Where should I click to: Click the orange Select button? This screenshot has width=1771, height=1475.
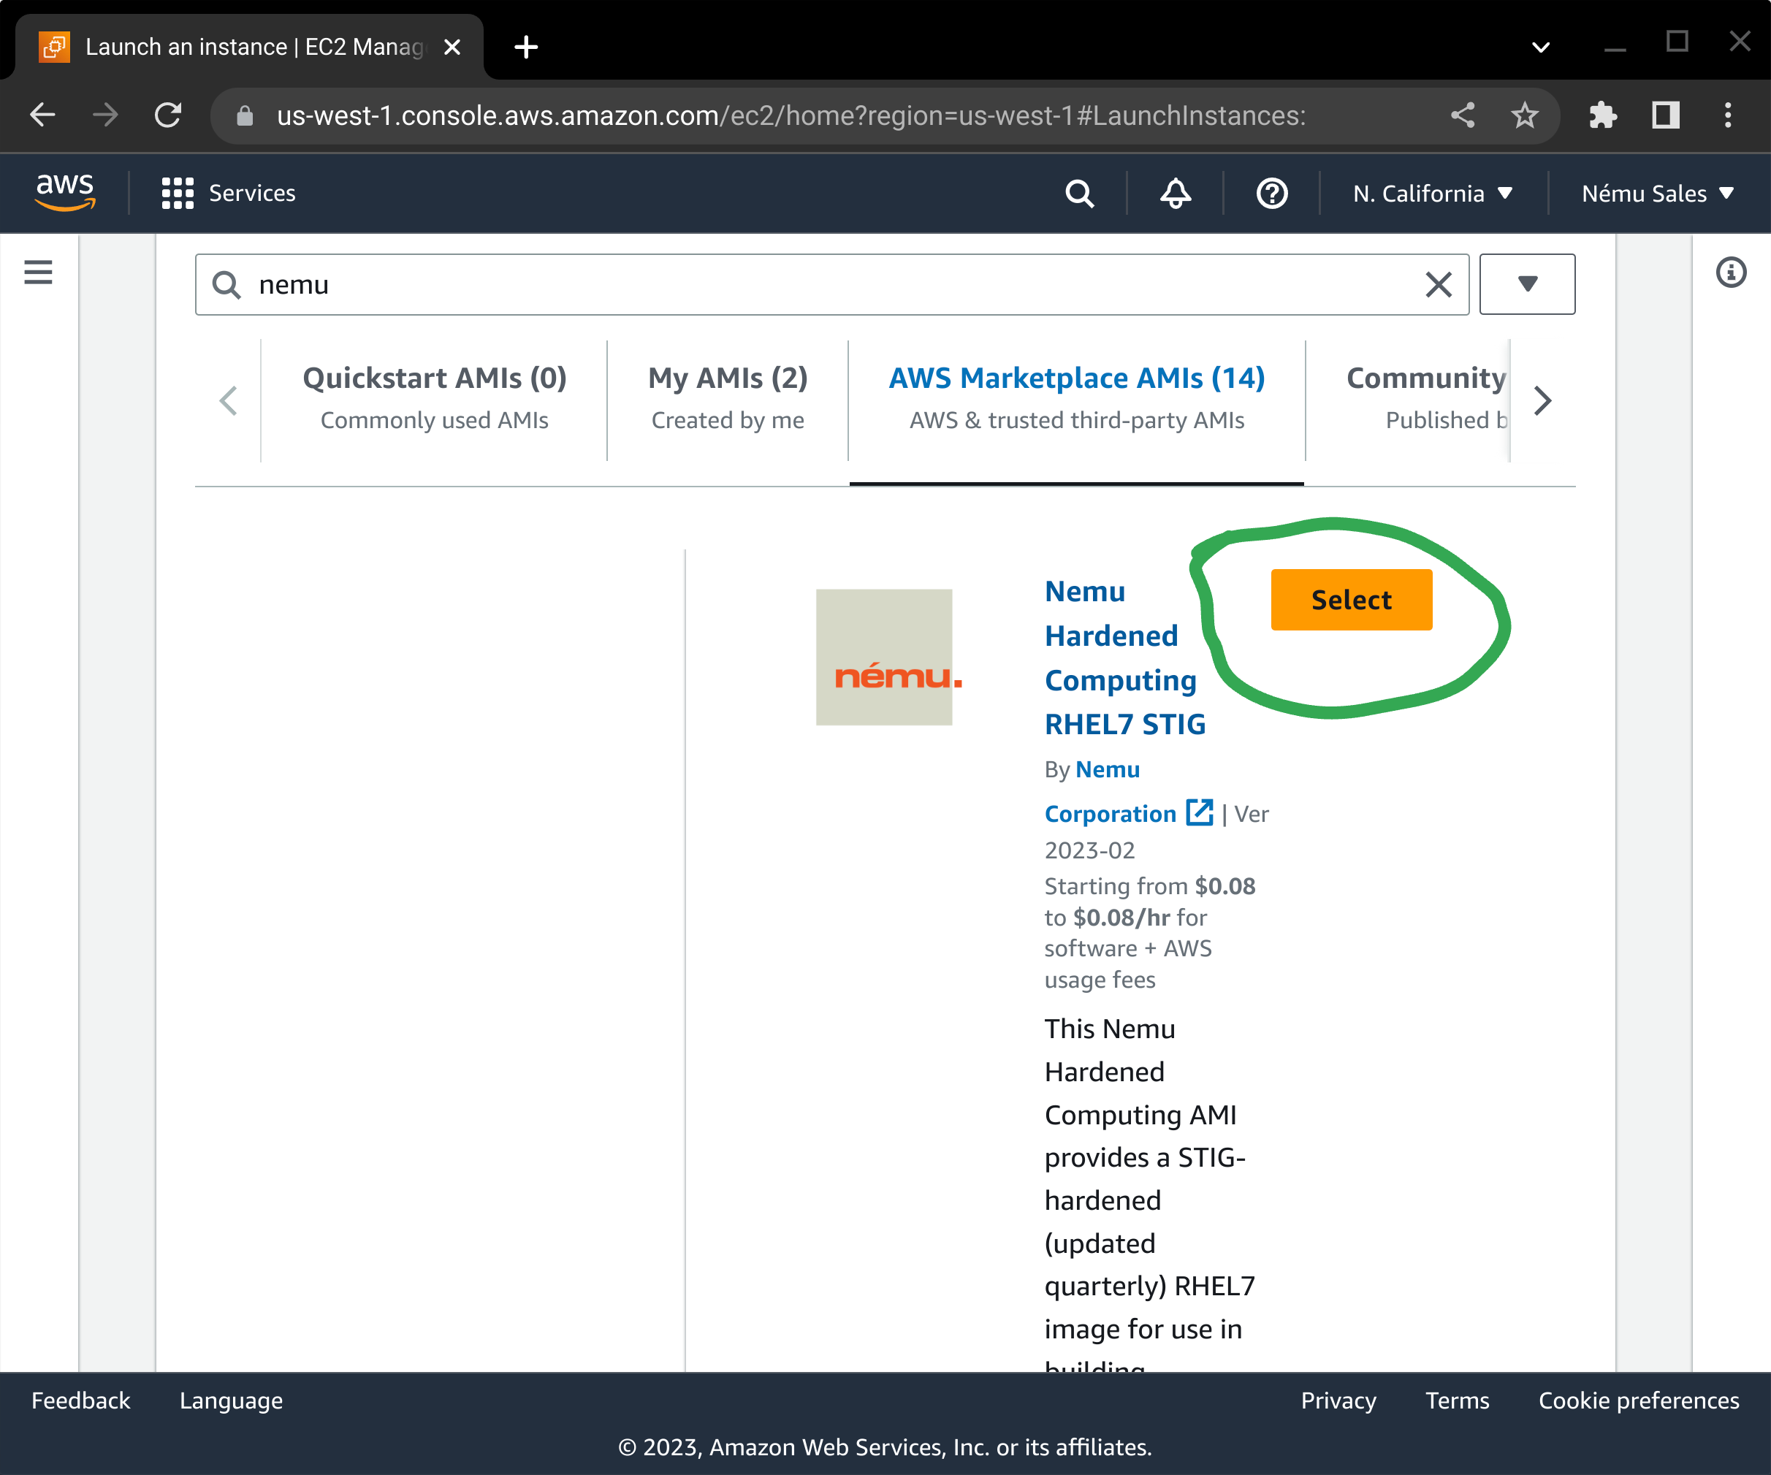coord(1352,600)
